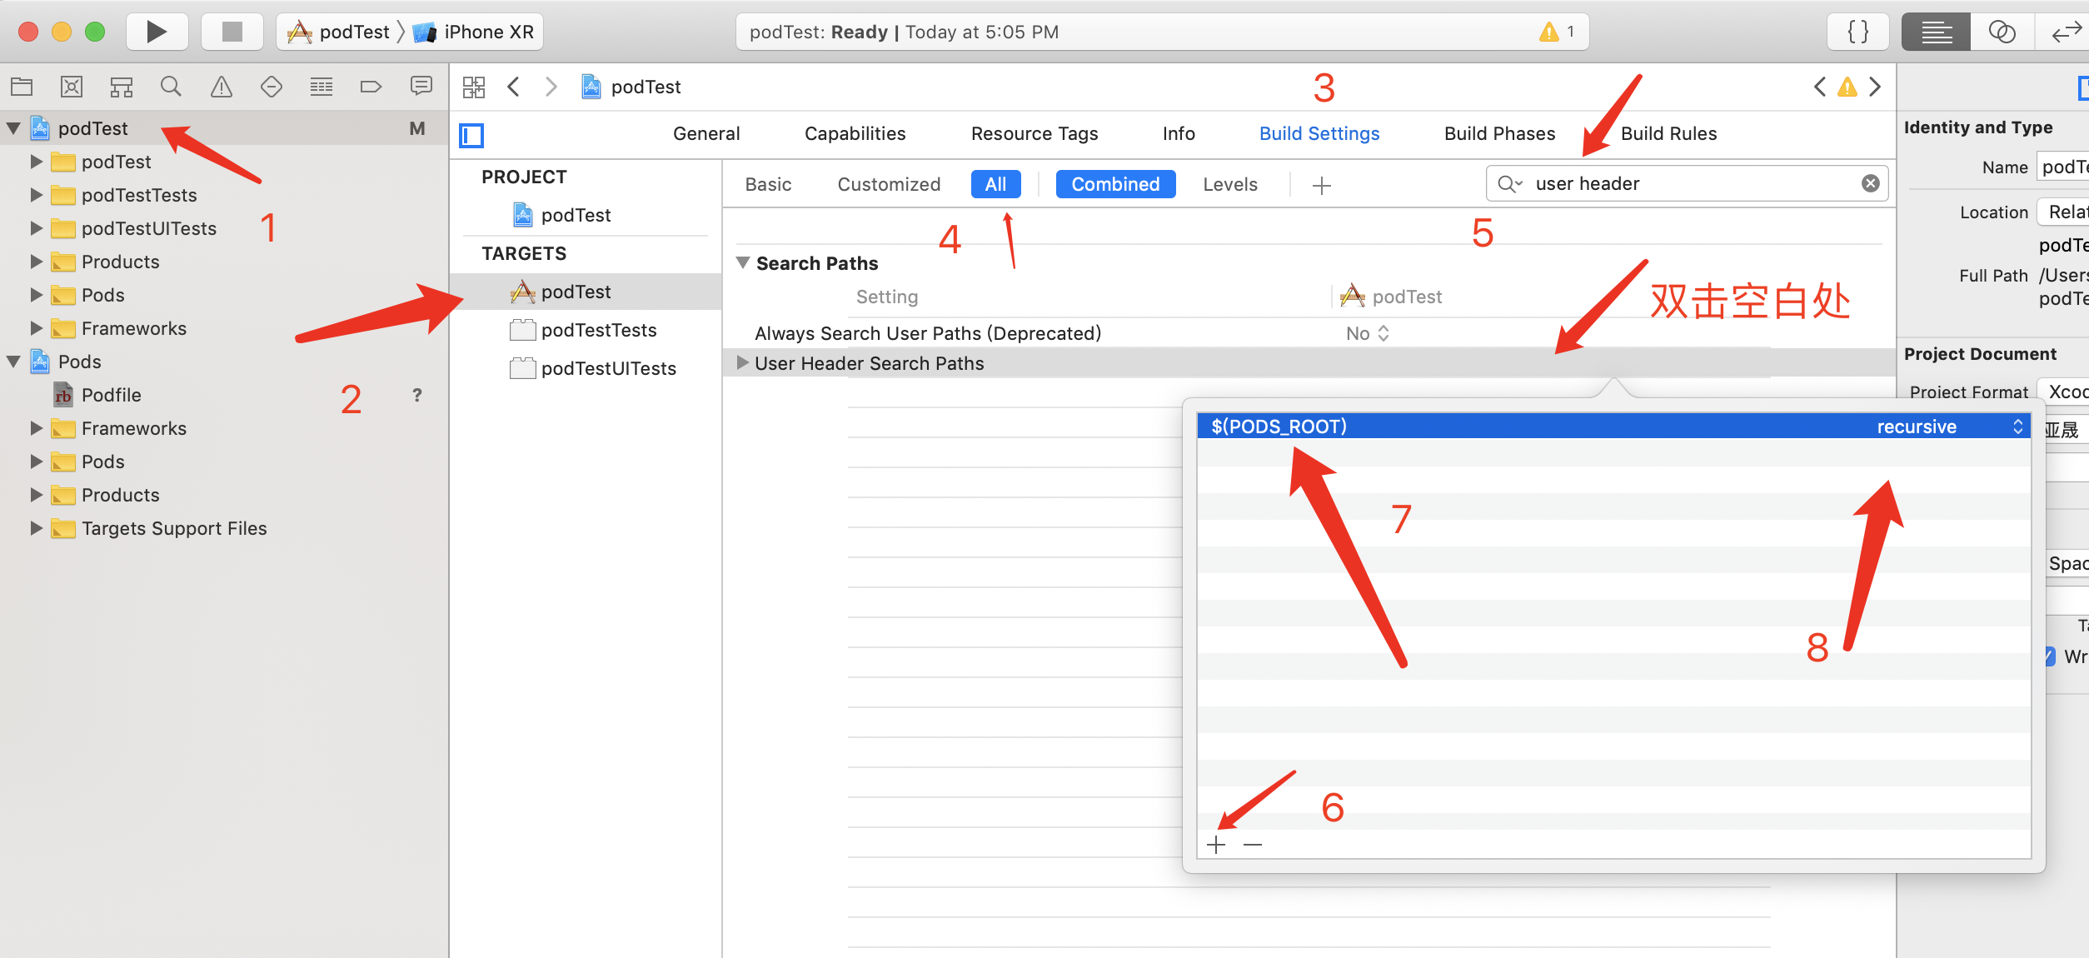This screenshot has height=958, width=2089.
Task: Open the Resource Tags tab
Action: [x=1035, y=133]
